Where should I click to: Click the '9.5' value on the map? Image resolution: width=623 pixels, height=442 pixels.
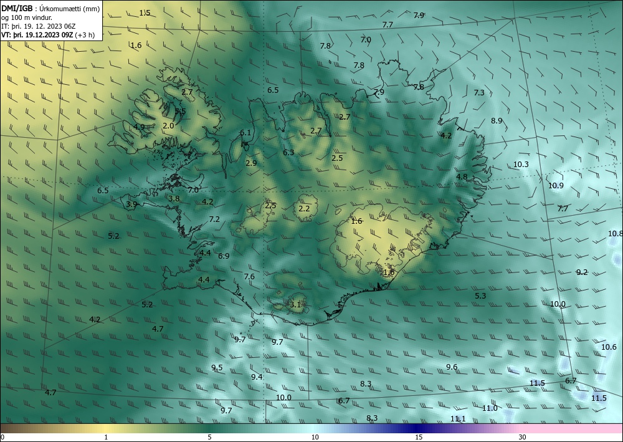(217, 368)
